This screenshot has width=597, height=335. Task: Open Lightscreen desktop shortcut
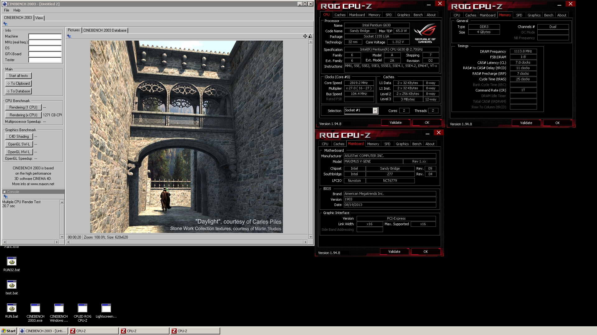(106, 311)
